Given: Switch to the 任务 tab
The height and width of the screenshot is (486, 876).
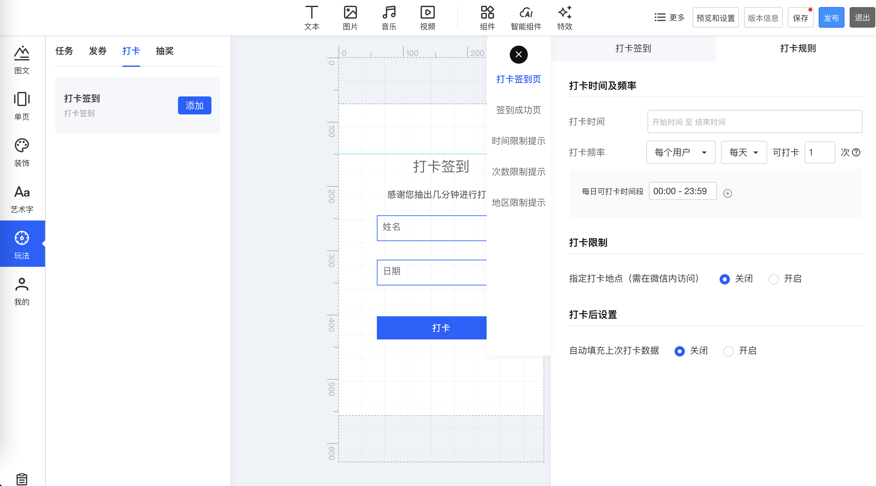Looking at the screenshot, I should 64,51.
